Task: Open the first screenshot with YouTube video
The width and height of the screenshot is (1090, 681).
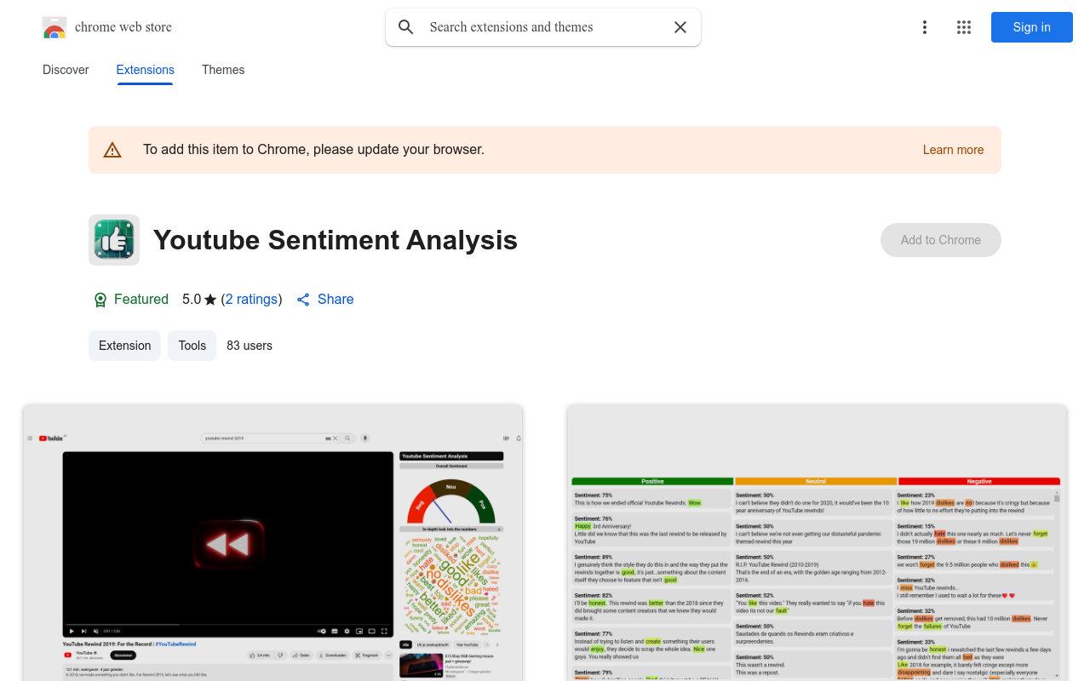Action: (x=272, y=542)
